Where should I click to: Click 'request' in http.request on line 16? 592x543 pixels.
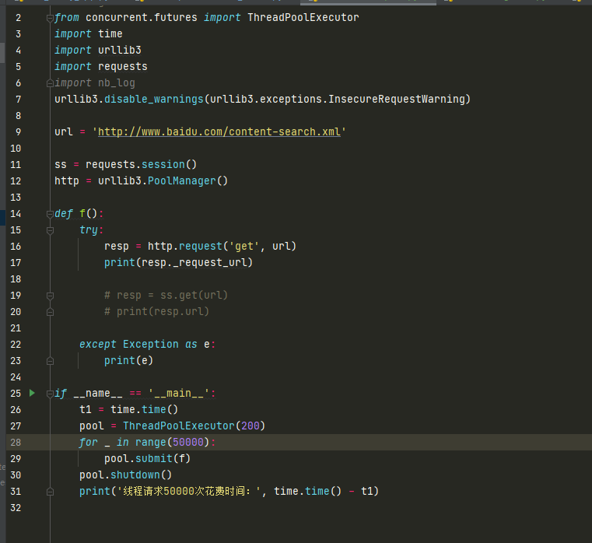[x=201, y=246]
